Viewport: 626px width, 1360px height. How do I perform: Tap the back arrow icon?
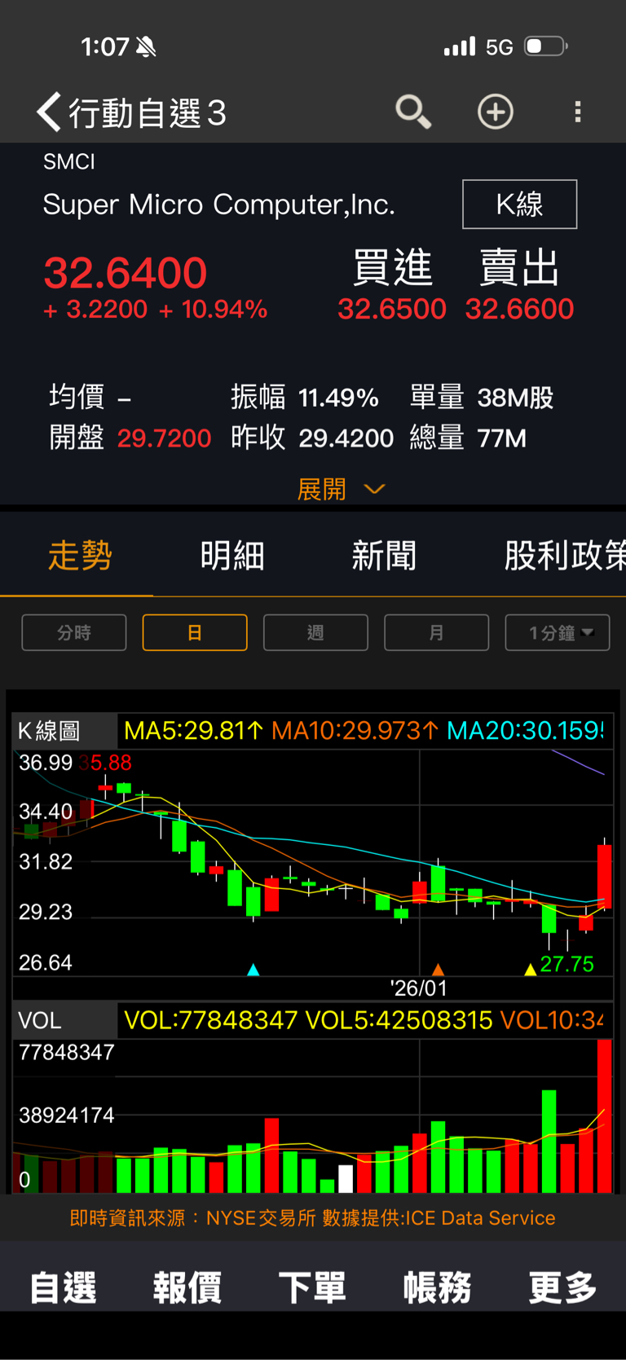tap(49, 112)
